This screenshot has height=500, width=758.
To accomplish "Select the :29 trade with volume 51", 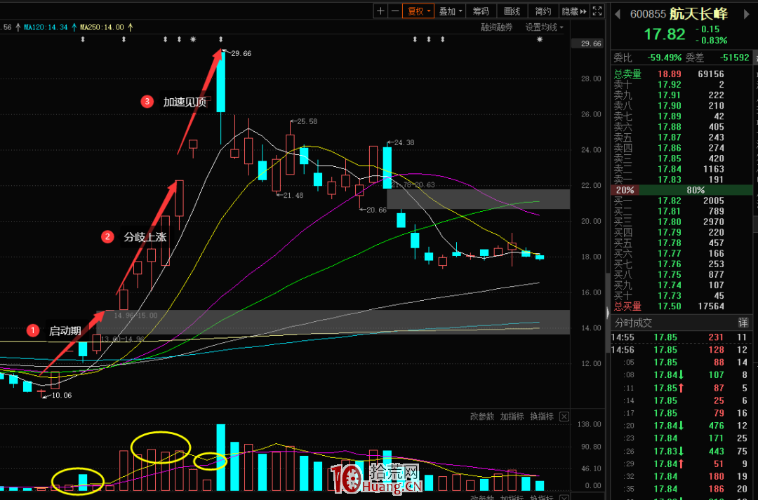I will coord(681,464).
